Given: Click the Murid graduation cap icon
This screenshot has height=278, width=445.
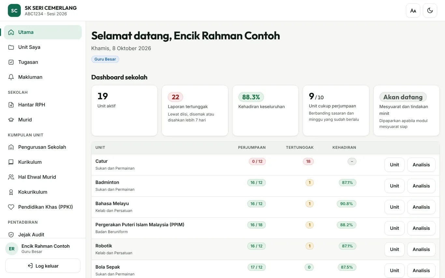Looking at the screenshot, I should [x=11, y=120].
